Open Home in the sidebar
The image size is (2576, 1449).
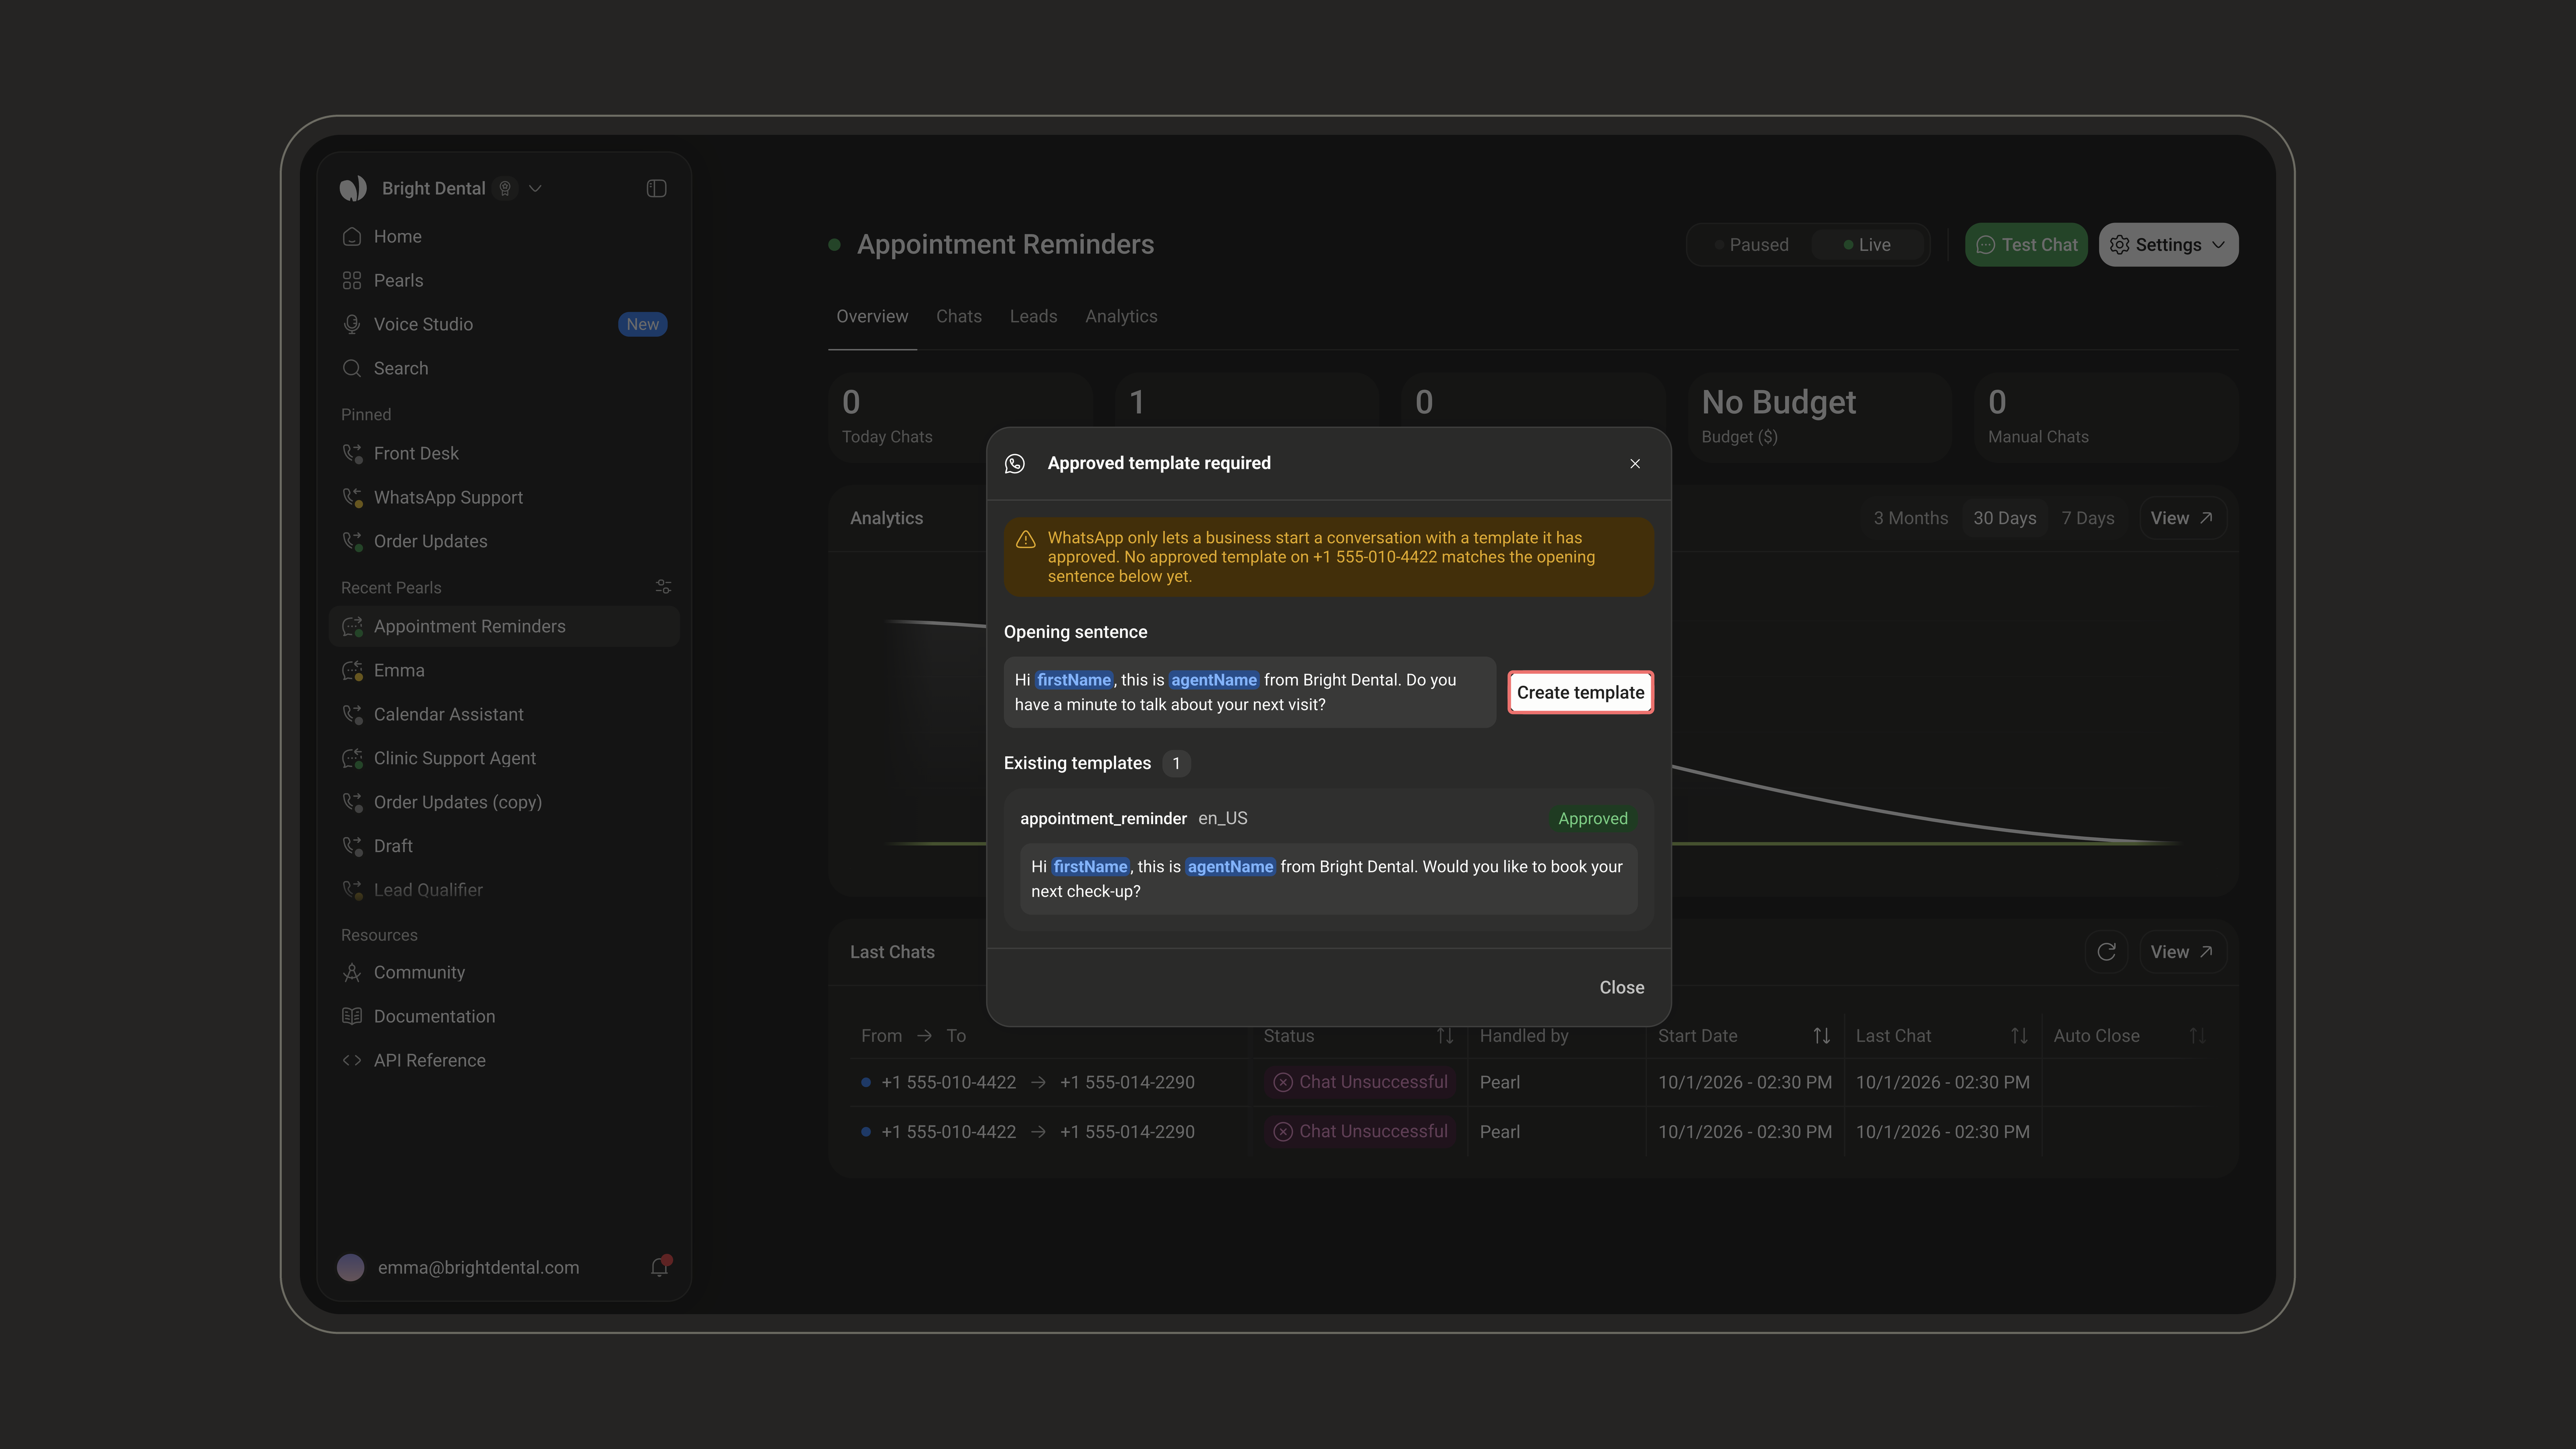(504, 236)
